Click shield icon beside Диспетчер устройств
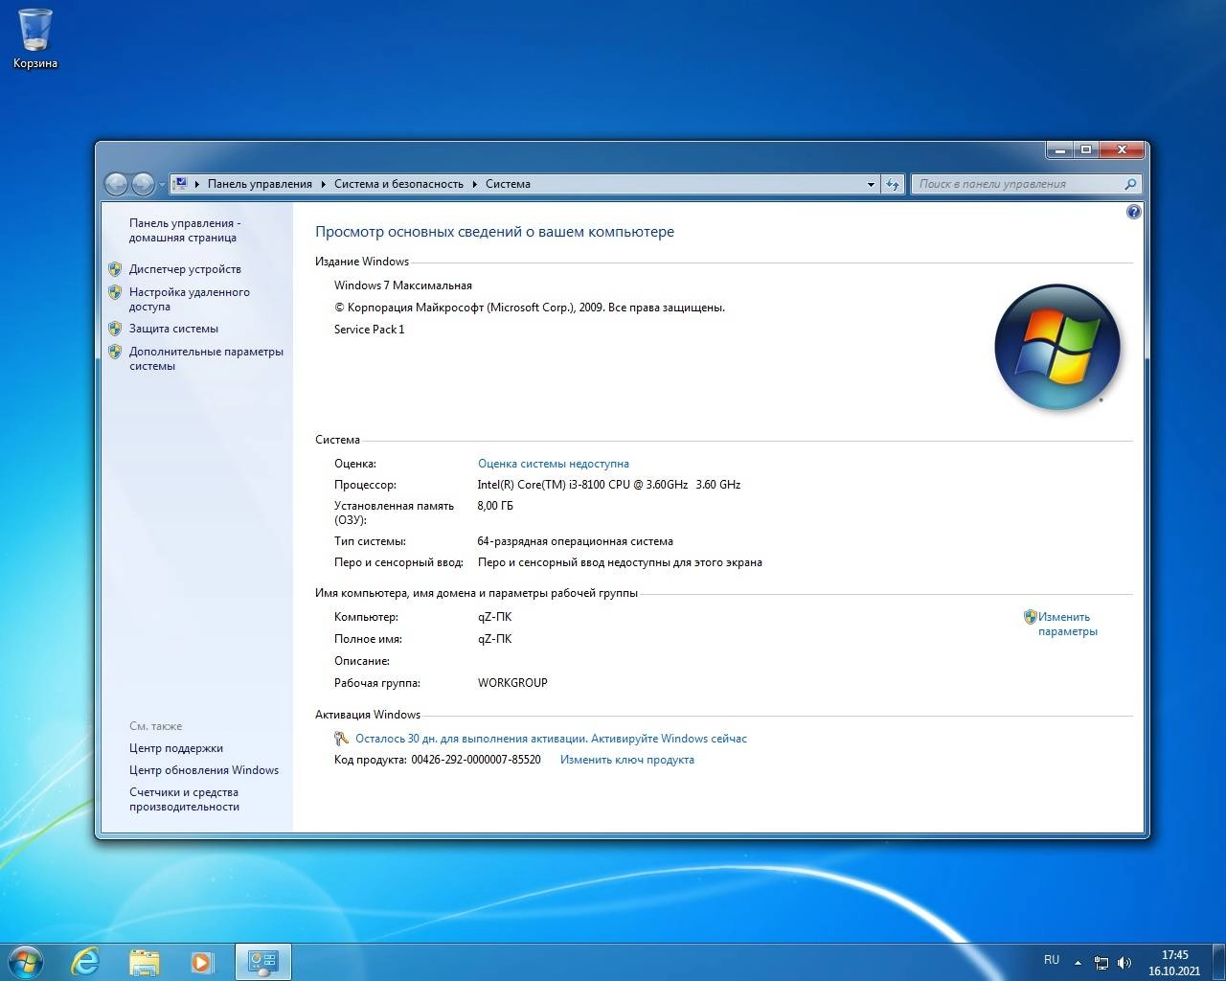Viewport: 1226px width, 981px height. tap(115, 269)
